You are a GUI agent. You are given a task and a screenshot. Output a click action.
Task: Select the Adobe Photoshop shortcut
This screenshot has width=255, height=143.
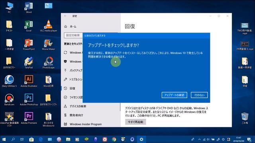coord(29,100)
